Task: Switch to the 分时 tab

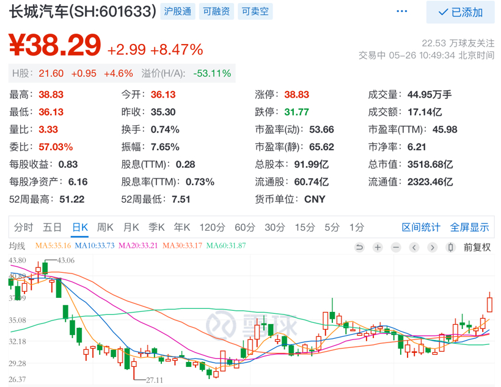Action: [x=24, y=227]
